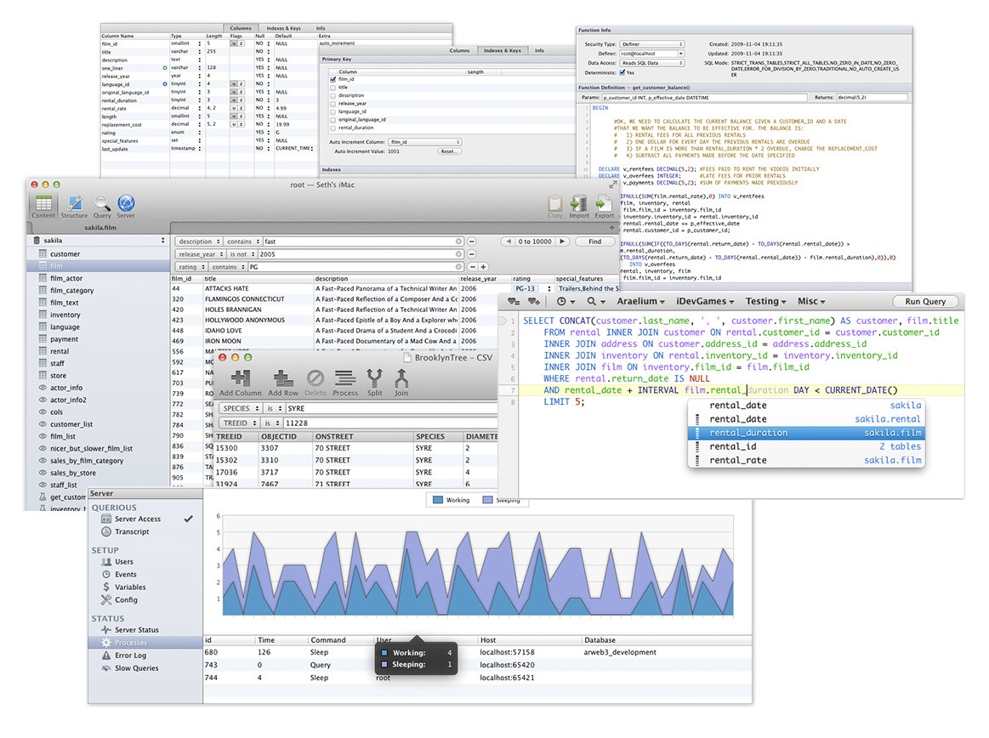Check the title column for primary key
The width and height of the screenshot is (989, 738).
[x=333, y=88]
